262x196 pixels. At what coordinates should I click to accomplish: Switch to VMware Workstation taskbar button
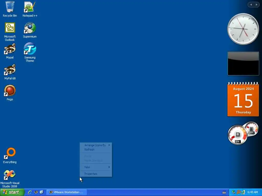(67, 192)
